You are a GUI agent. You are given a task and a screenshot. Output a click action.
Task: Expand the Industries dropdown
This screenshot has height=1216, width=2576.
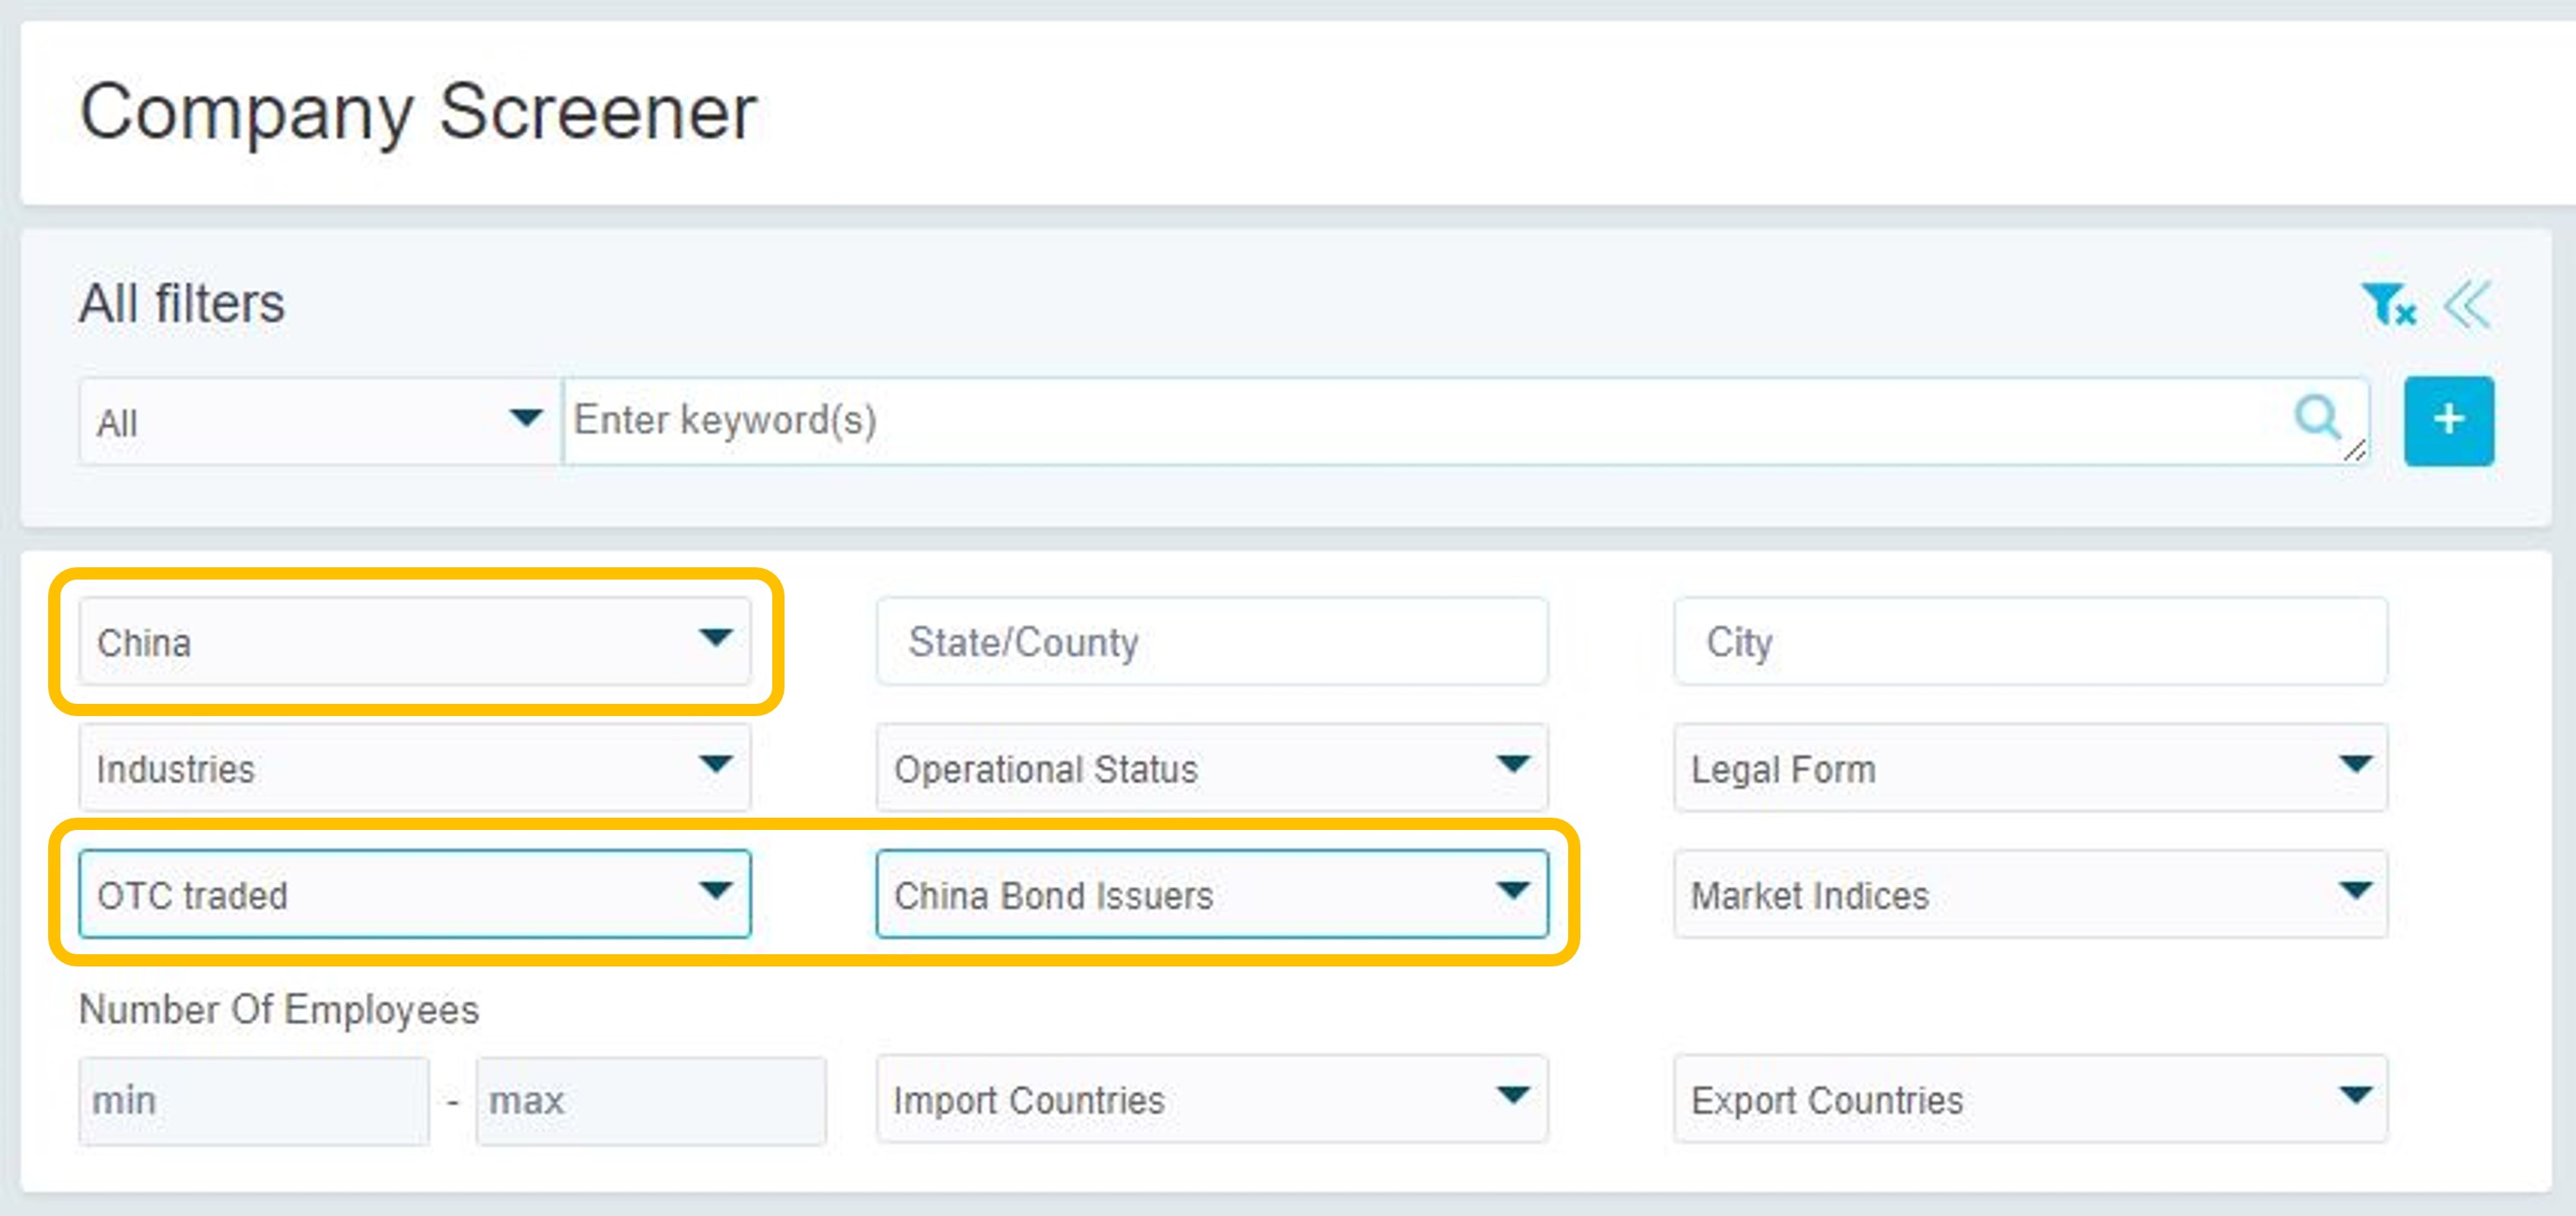point(414,768)
